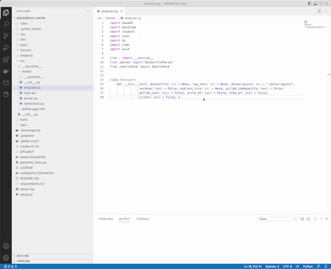Toggle the bottom panel layout icon
This screenshot has width=331, height=269.
click(x=315, y=4)
